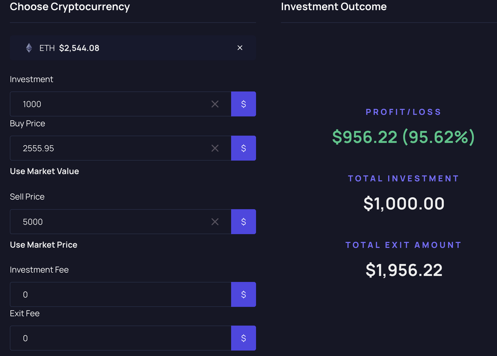
Task: Select the total exit amount $1,956.22
Action: tap(404, 271)
